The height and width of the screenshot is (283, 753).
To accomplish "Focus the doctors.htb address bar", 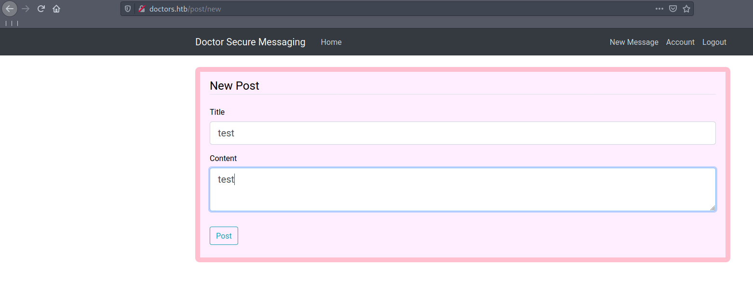I will 386,9.
